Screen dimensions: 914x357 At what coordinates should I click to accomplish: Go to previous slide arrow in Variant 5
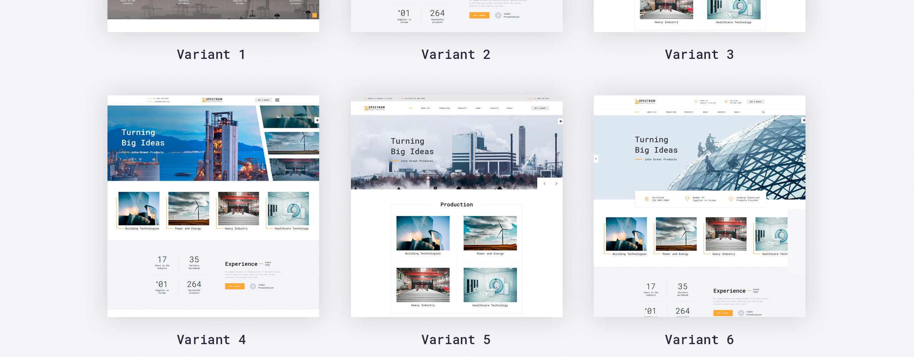pyautogui.click(x=544, y=183)
